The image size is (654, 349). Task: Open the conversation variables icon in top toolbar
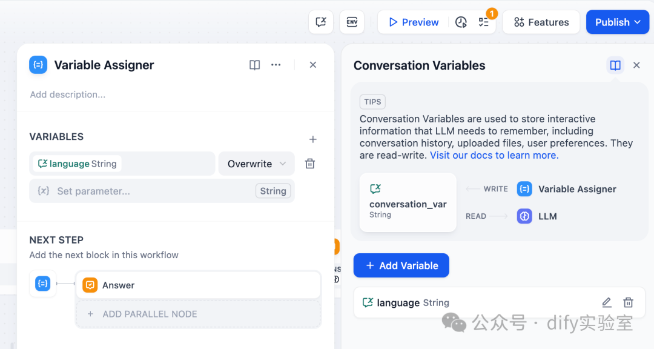[321, 22]
